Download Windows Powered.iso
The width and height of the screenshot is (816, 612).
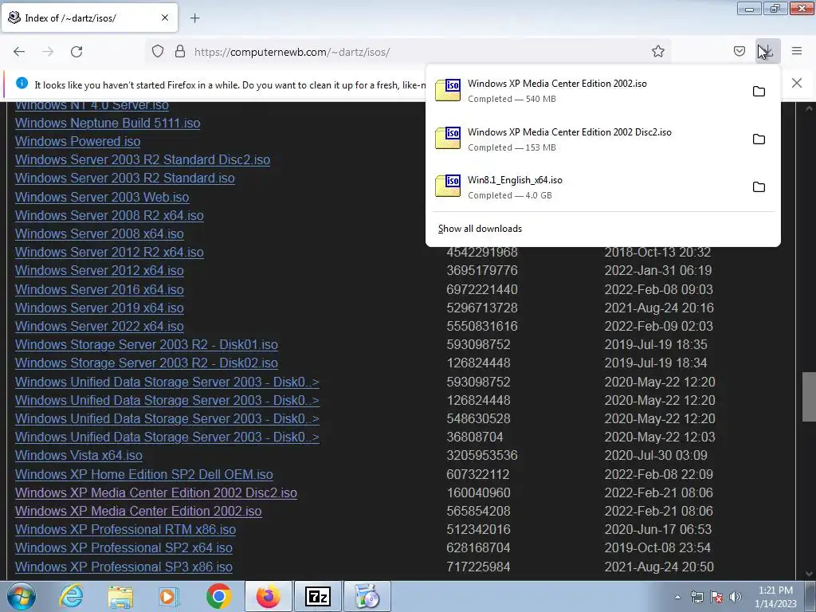[77, 141]
